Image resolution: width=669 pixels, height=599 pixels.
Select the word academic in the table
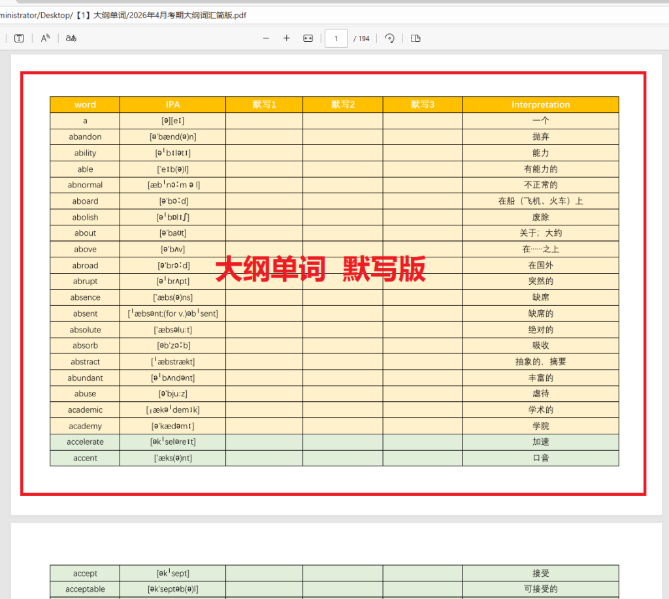(84, 410)
